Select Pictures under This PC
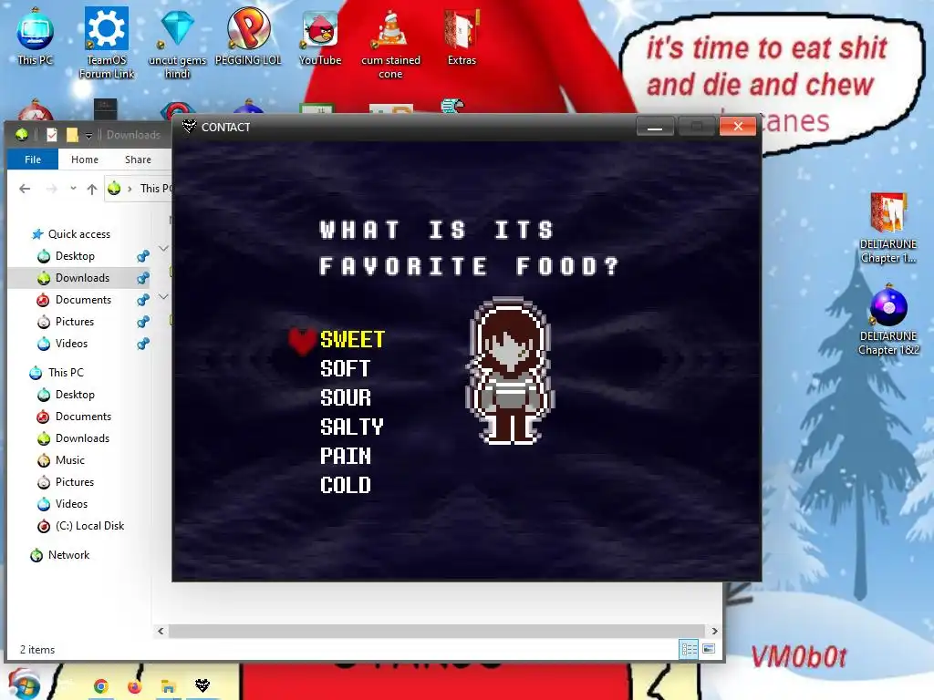Screen dimensions: 934x700 point(75,482)
